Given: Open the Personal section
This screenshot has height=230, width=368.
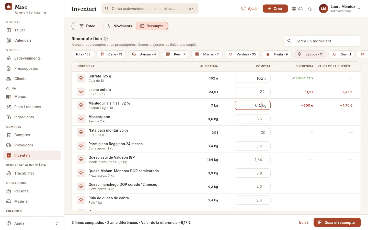Looking at the screenshot, I should (32, 191).
